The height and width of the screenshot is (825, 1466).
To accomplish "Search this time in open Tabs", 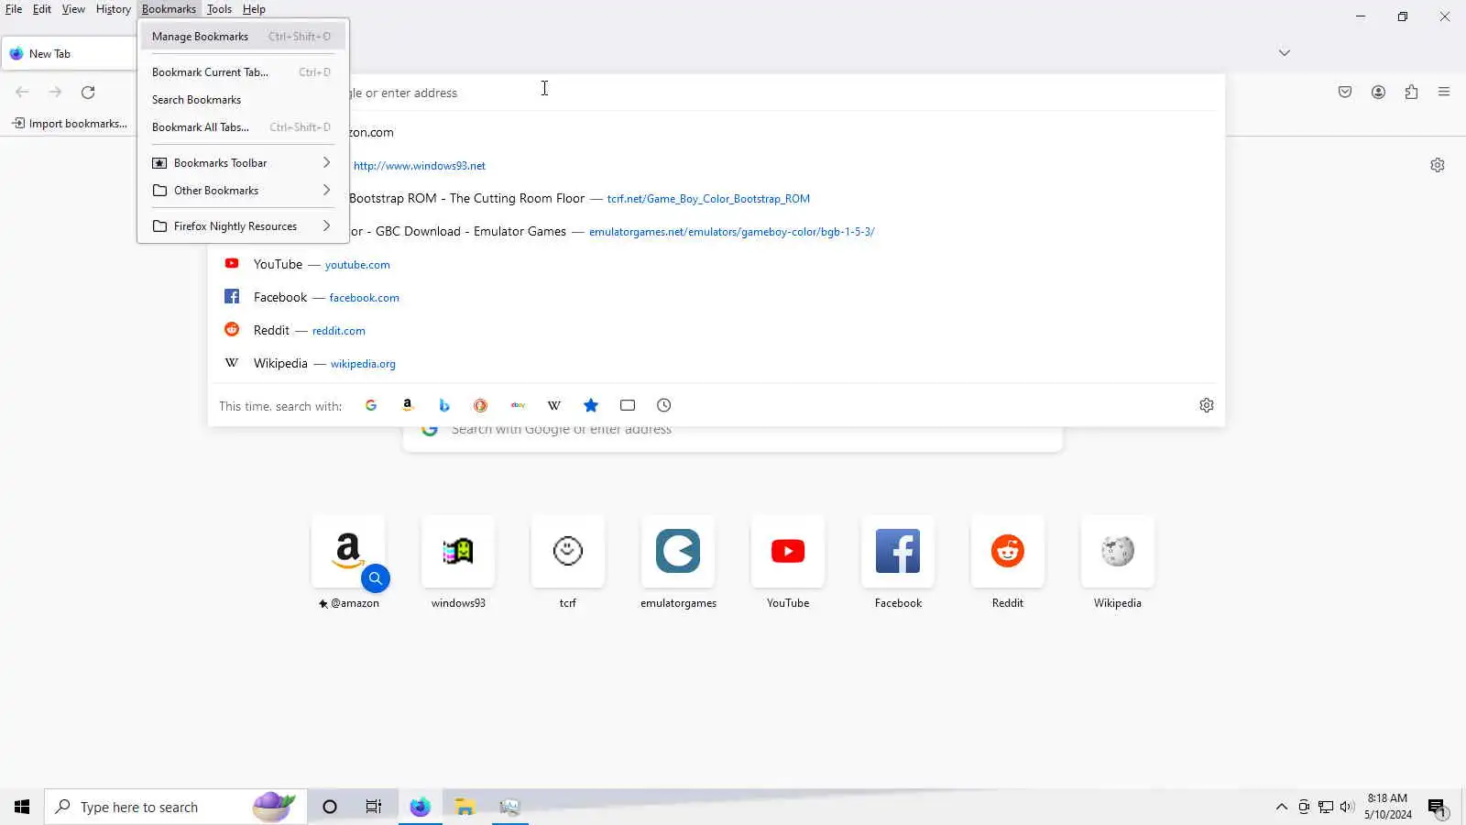I will tap(628, 405).
